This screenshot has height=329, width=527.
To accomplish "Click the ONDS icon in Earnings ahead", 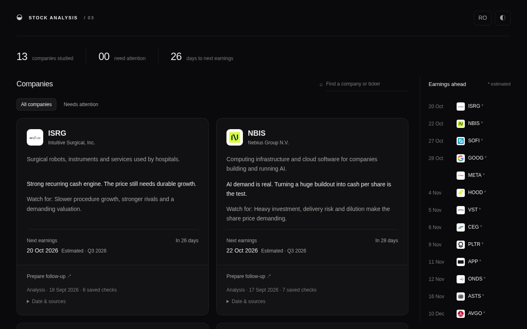I will pos(461,279).
